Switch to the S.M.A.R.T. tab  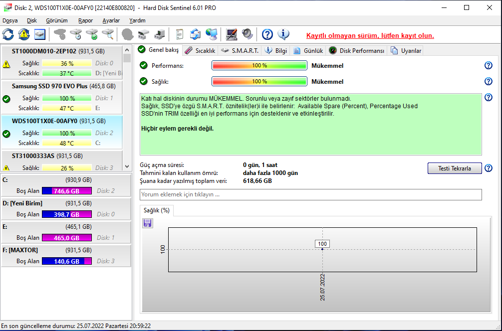(x=240, y=50)
